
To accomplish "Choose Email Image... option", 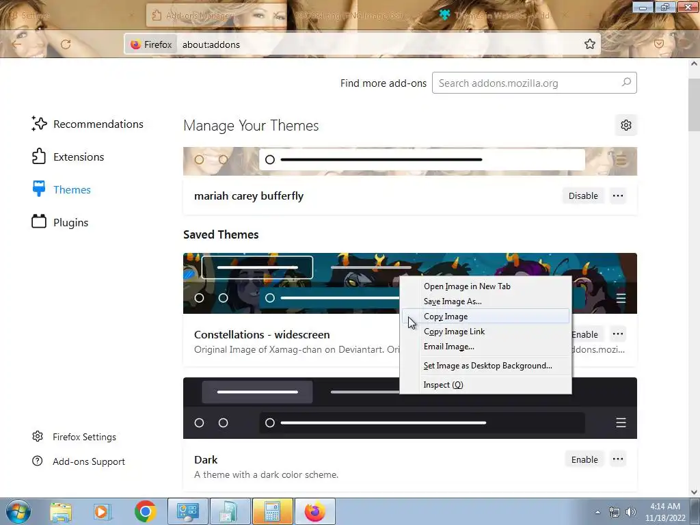I will click(485, 347).
